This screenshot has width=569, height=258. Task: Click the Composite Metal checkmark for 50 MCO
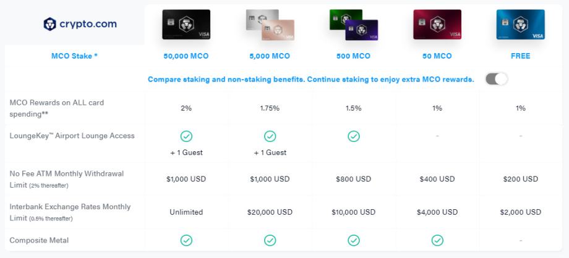click(x=437, y=240)
